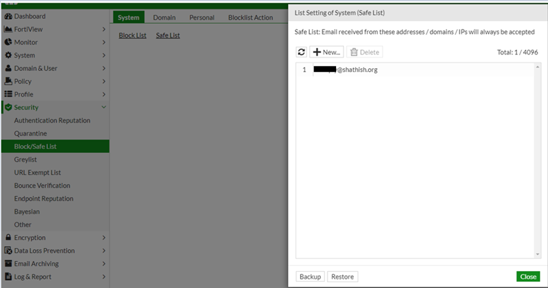This screenshot has height=288, width=548.
Task: Expand the Data Loss Prevention chevron
Action: pos(104,251)
